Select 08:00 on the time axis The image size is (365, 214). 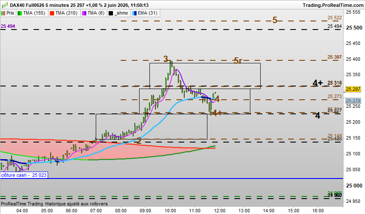coord(121,211)
